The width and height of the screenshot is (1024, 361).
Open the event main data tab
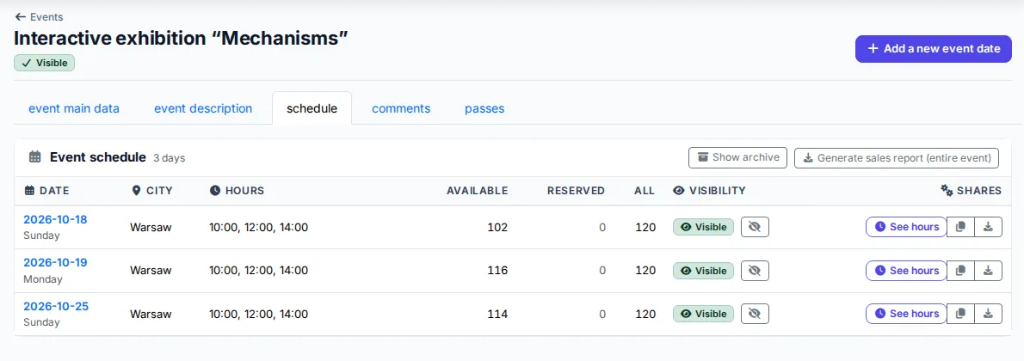(x=74, y=108)
